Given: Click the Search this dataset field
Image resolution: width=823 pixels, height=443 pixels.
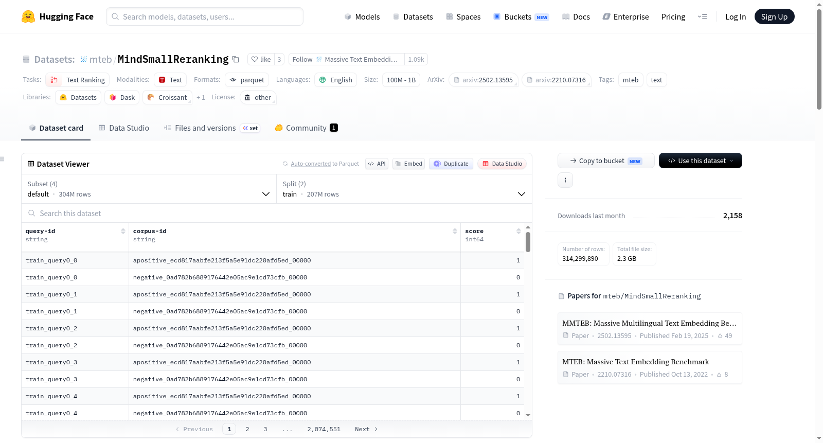Looking at the screenshot, I should pos(277,213).
